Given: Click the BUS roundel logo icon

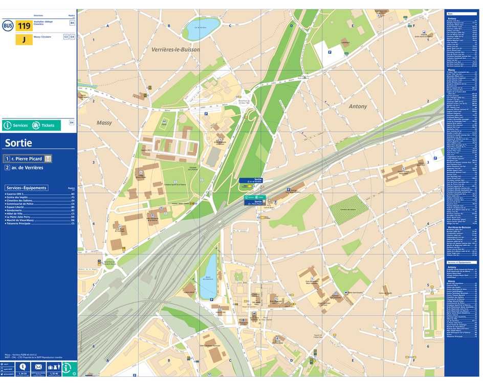Looking at the screenshot, I should coord(8,26).
